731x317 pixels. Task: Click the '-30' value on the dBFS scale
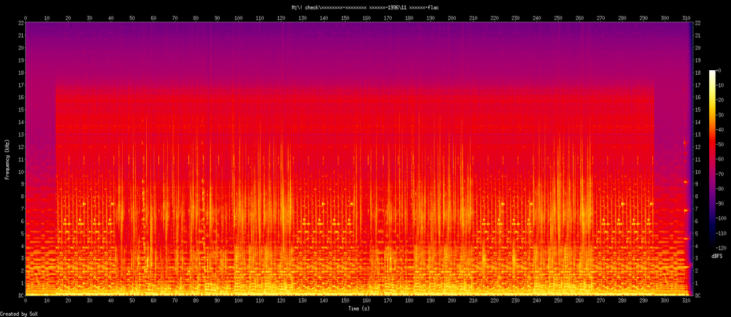[720, 115]
